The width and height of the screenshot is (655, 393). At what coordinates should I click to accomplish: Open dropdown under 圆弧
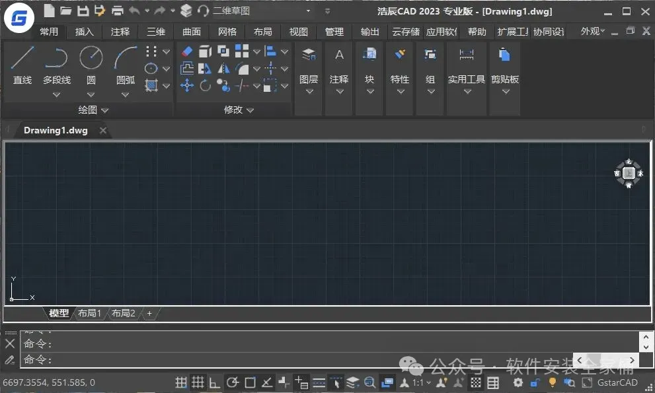point(126,95)
